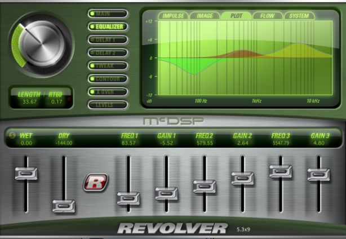The width and height of the screenshot is (346, 239).
Task: Click the FREQ 2 fader handle
Action: tap(205, 187)
